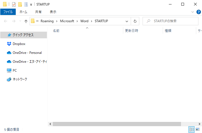Open the ファイル menu tab
202x133 pixels.
(x=8, y=12)
